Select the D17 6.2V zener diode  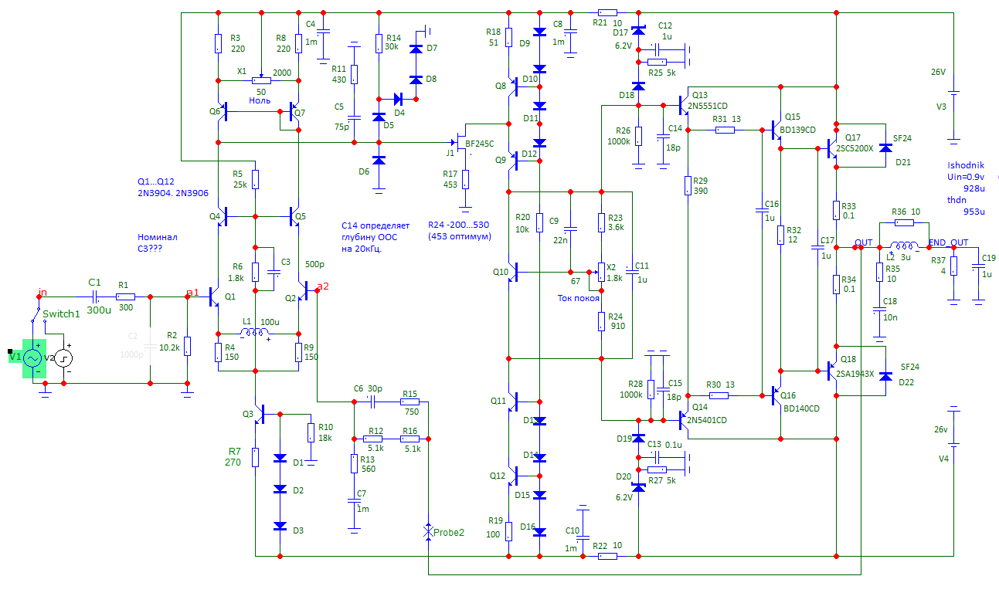(639, 32)
